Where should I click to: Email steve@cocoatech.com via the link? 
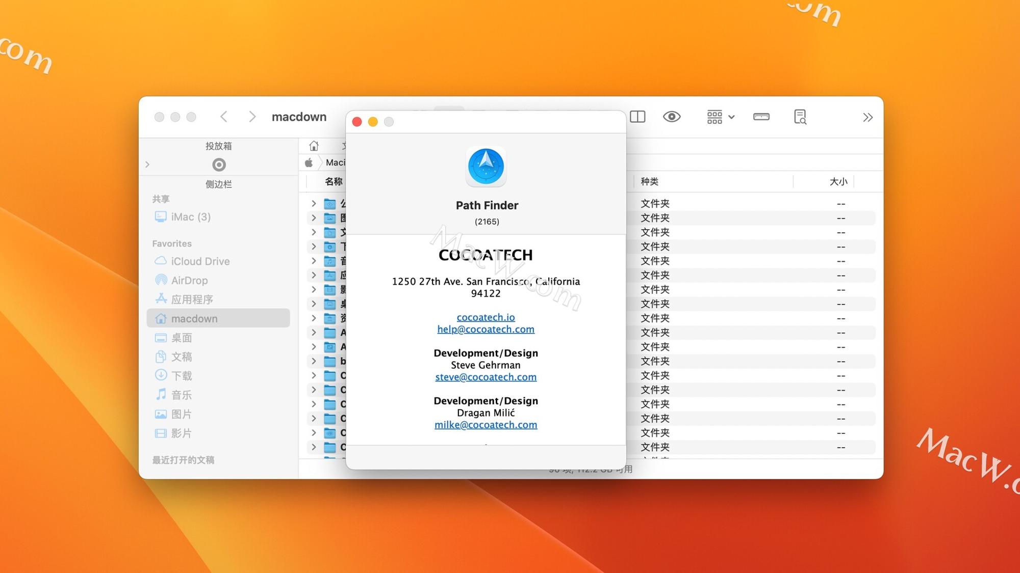(486, 377)
